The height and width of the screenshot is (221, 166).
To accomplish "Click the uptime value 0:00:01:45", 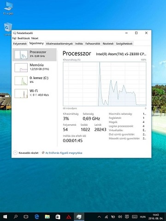I will (x=73, y=140).
